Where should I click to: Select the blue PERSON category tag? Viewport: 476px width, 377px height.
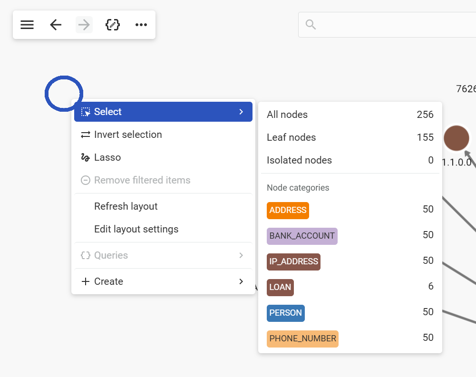(285, 313)
